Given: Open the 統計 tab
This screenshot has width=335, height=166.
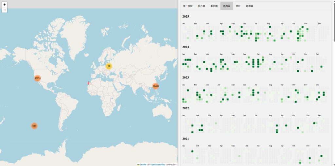Looking at the screenshot, I should click(238, 6).
